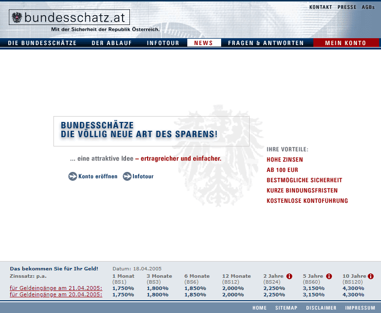
Task: Select the Infotour navigation item
Action: [x=163, y=43]
